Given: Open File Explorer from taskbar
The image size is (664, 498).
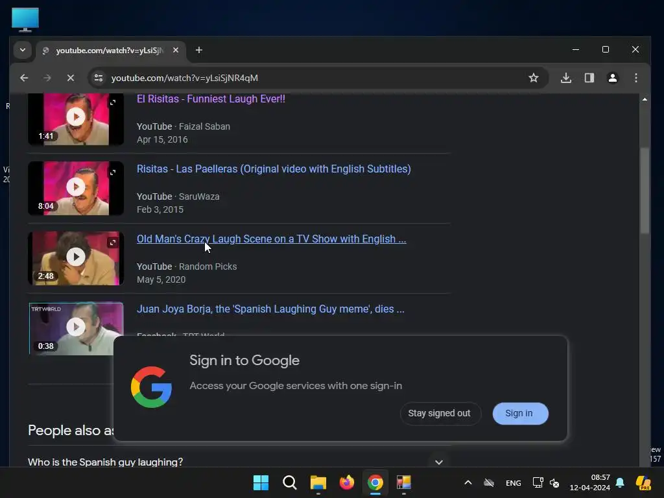Looking at the screenshot, I should click(318, 482).
